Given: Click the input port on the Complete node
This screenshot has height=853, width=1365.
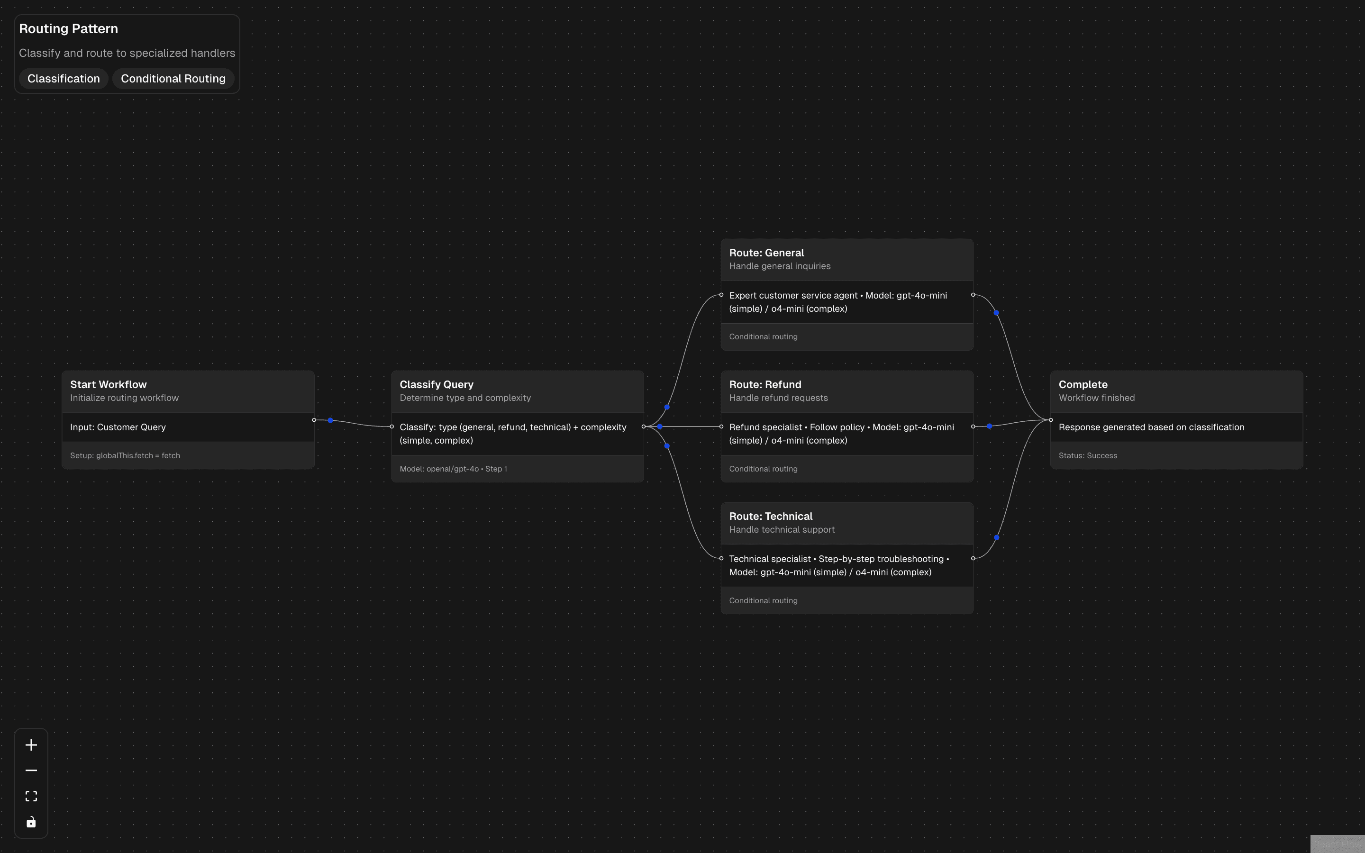Looking at the screenshot, I should 1050,419.
